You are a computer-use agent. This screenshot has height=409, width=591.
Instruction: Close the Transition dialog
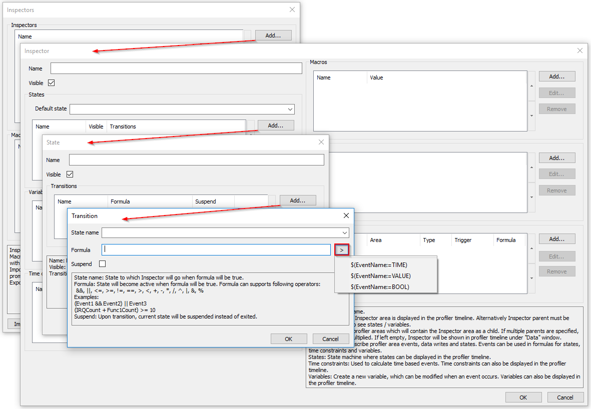(x=346, y=215)
